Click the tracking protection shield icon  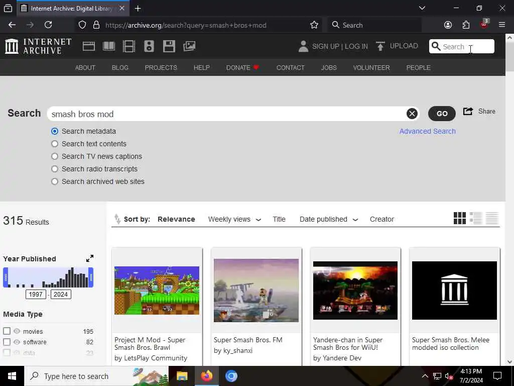pos(82,25)
